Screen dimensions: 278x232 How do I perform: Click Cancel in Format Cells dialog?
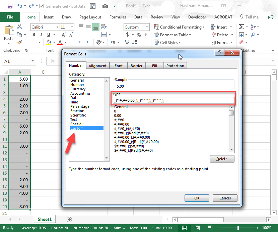[225, 198]
